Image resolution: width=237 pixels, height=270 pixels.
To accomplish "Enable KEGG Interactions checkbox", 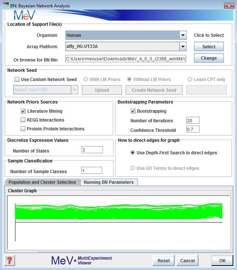I will pos(24,120).
